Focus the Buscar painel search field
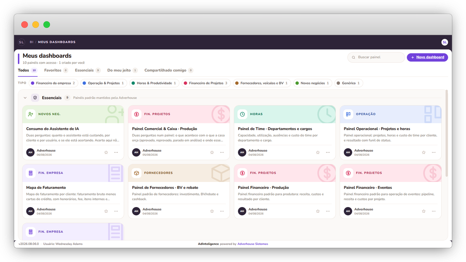This screenshot has width=466, height=262. 376,57
